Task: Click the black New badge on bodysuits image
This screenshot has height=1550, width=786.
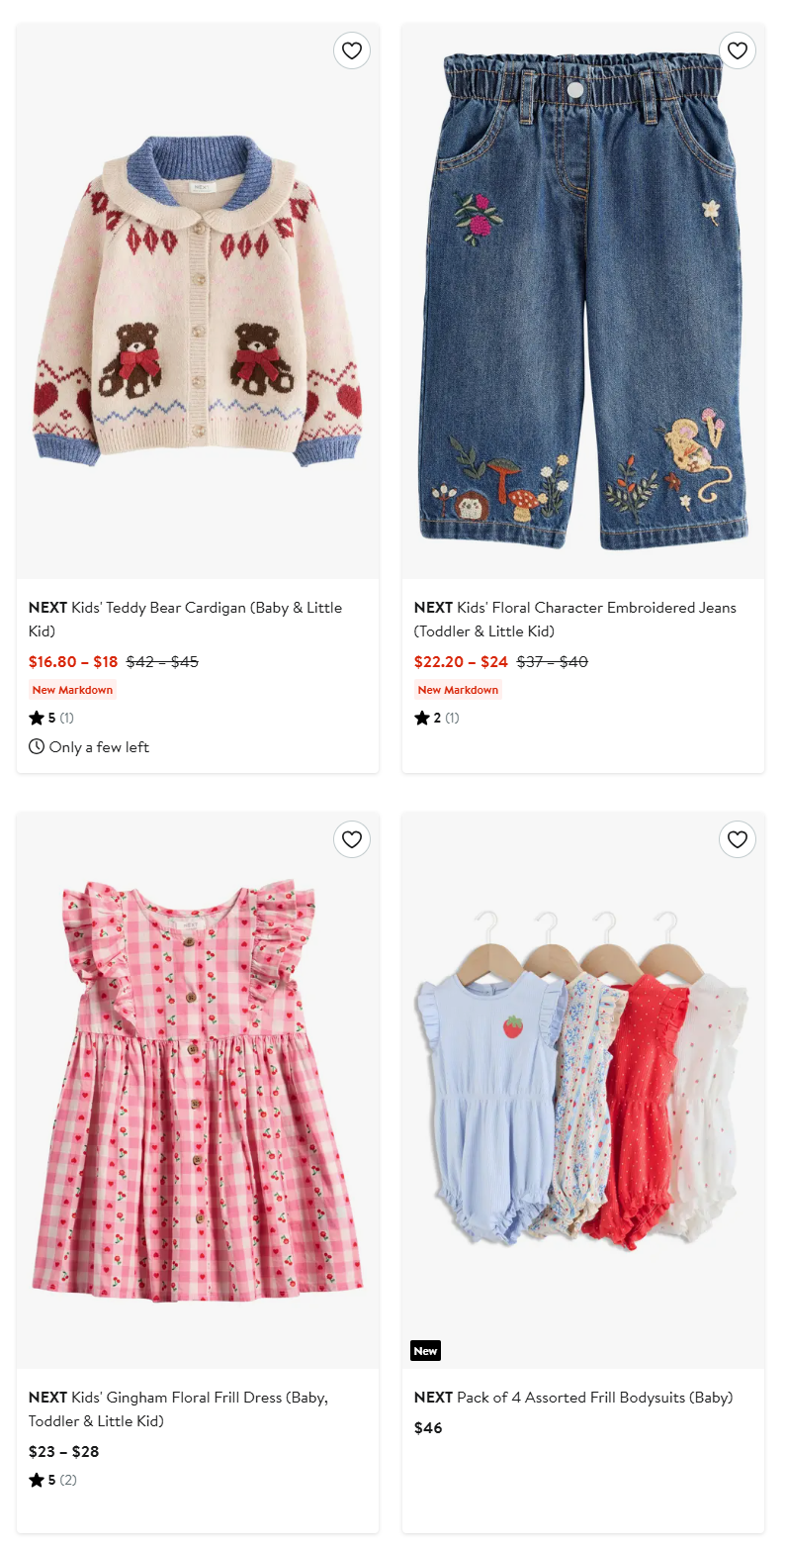Action: click(426, 1350)
